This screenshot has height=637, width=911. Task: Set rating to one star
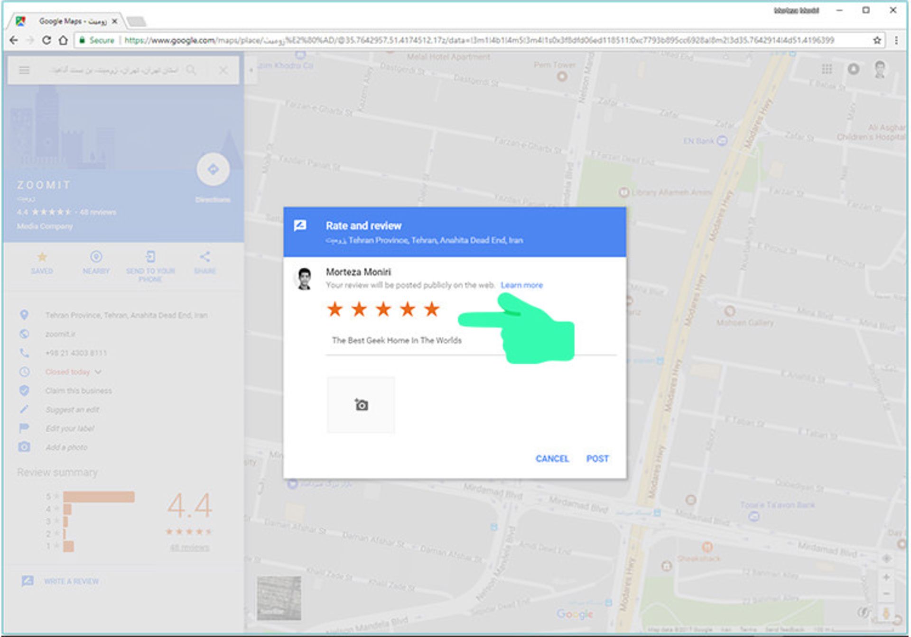click(335, 309)
